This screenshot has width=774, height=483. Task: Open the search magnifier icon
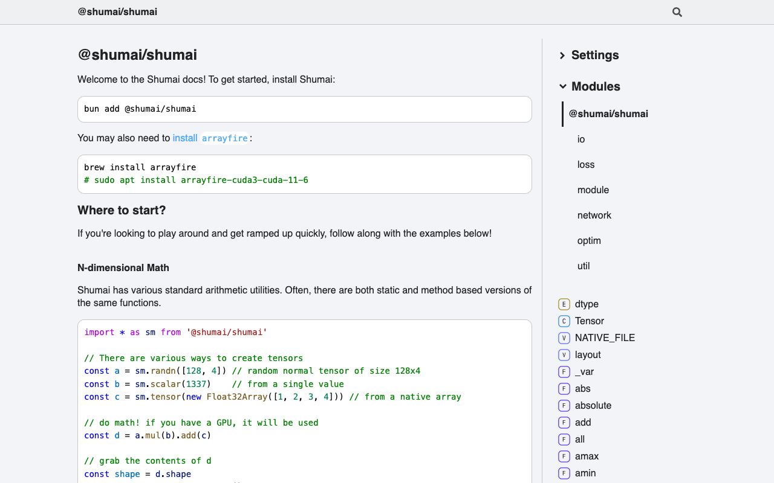click(677, 12)
